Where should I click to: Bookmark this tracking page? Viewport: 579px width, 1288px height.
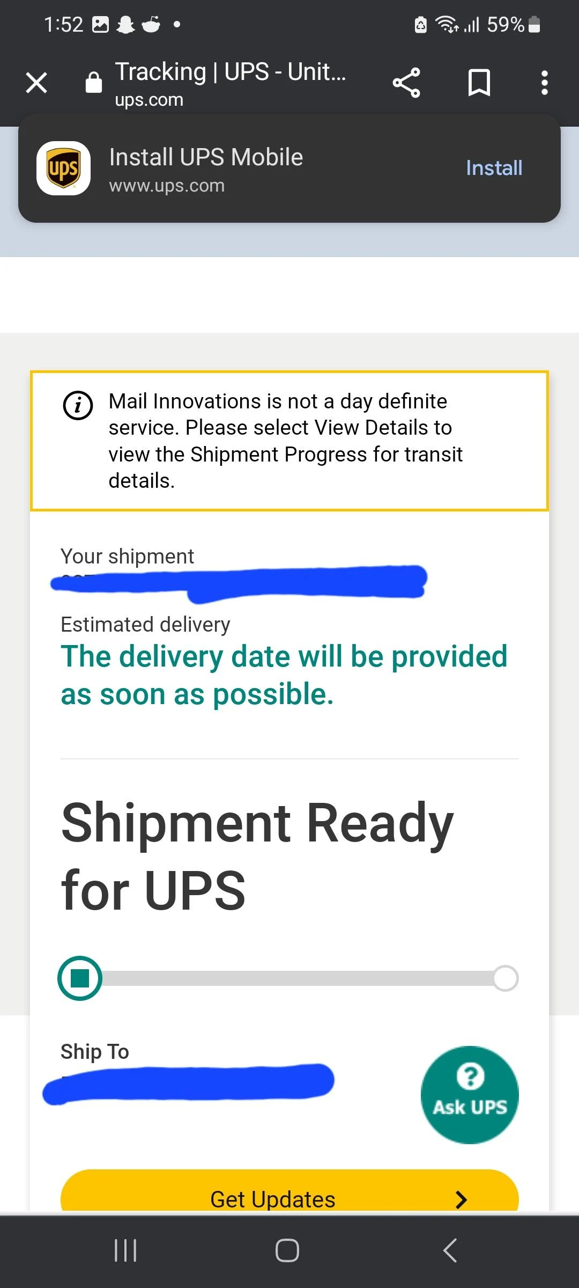coord(479,83)
